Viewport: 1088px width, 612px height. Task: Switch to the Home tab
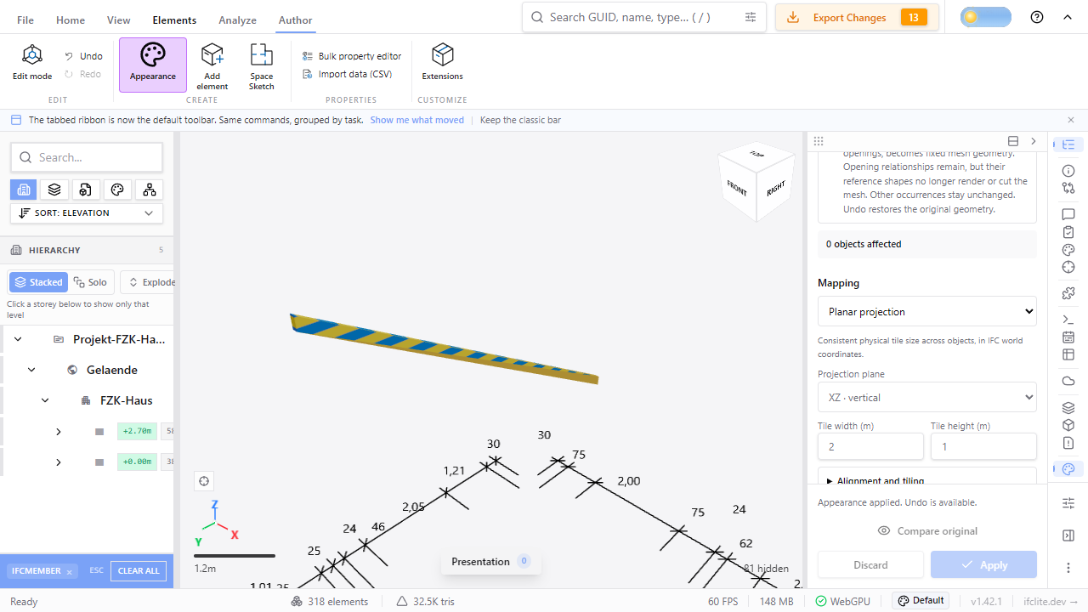pyautogui.click(x=71, y=20)
